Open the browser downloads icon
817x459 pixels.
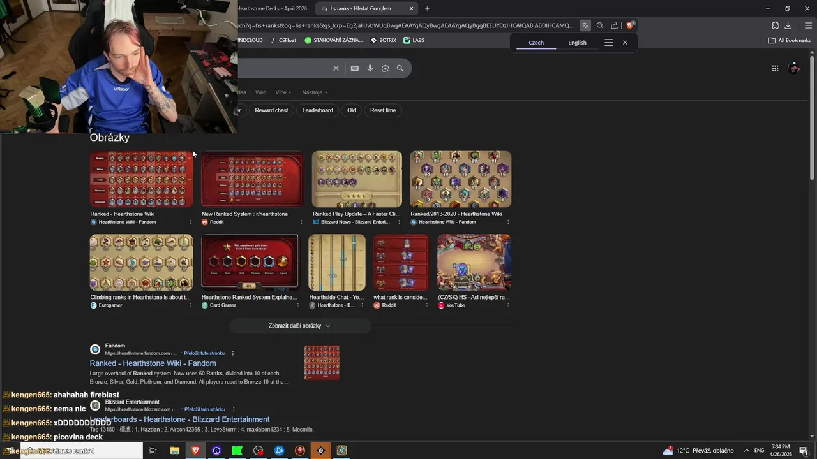[x=788, y=25]
